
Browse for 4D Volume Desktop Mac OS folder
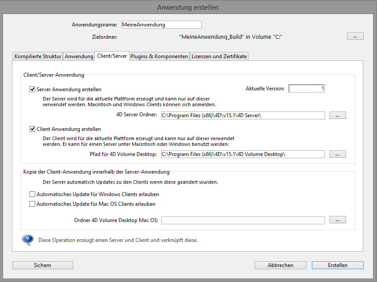coord(337,220)
